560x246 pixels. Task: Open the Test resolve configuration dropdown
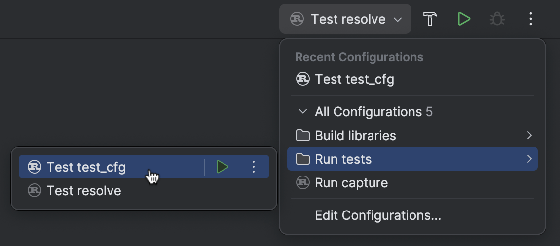pyautogui.click(x=345, y=19)
